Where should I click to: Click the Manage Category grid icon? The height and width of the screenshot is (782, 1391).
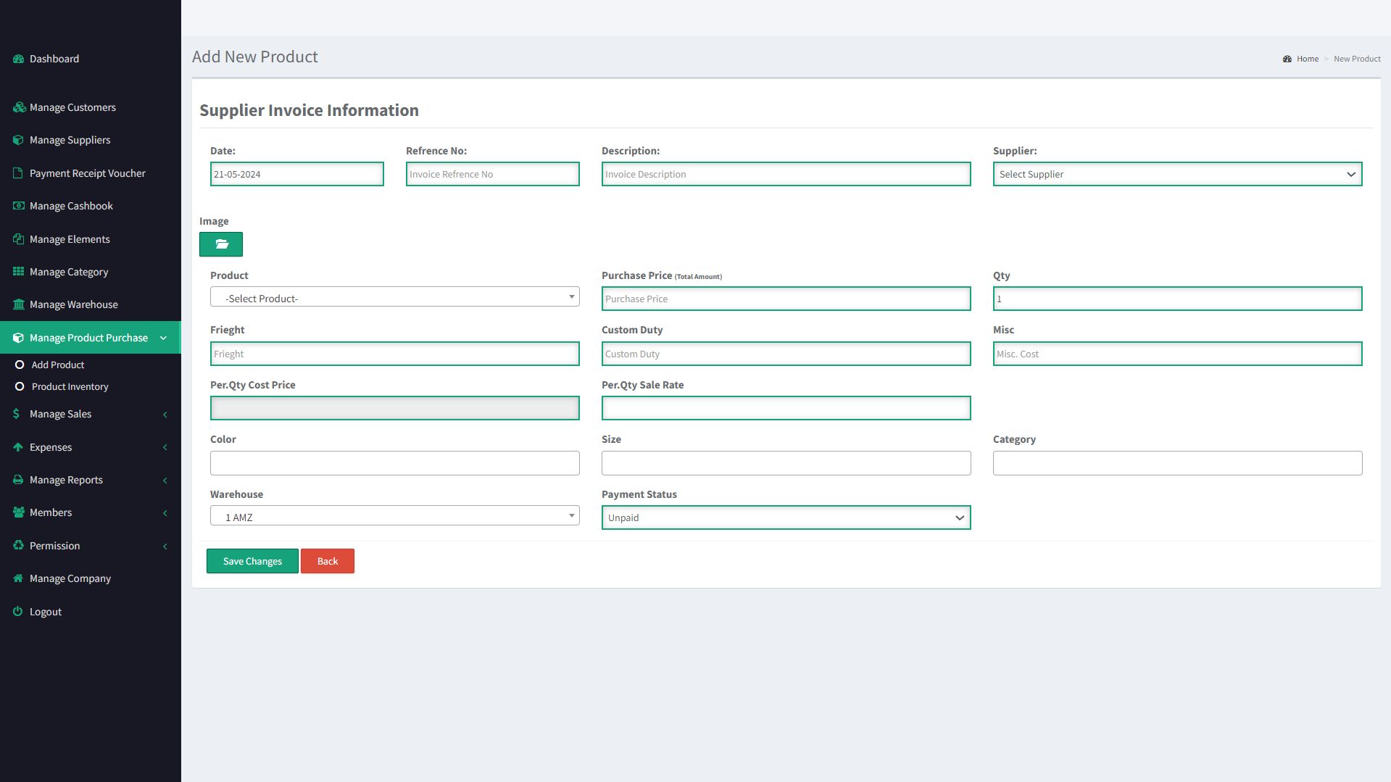[18, 272]
